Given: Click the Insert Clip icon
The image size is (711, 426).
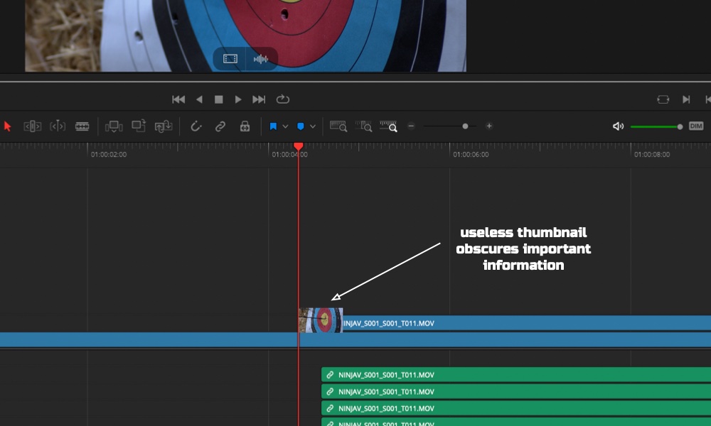Looking at the screenshot, I should [x=114, y=126].
